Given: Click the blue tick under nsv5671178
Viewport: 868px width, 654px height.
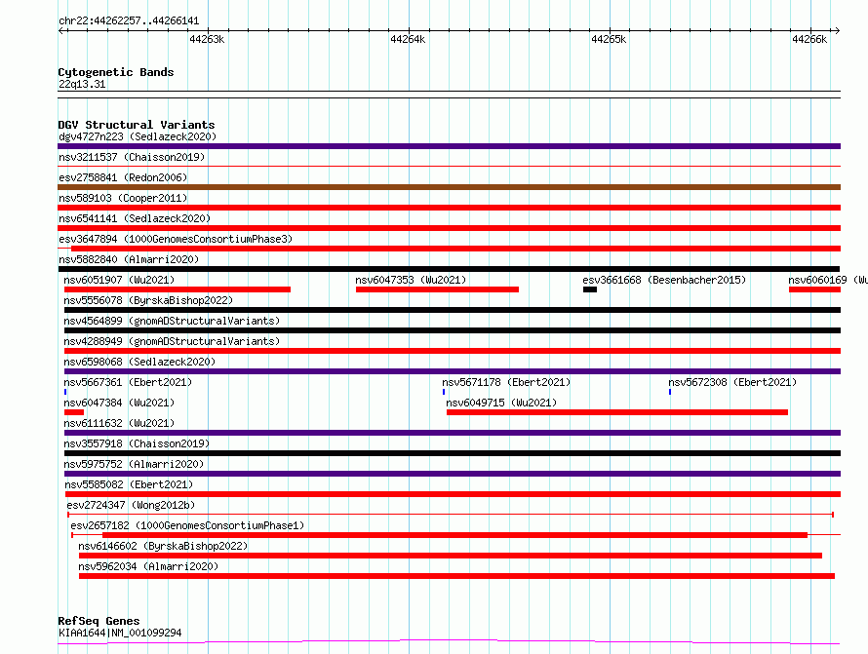Looking at the screenshot, I should tap(444, 392).
